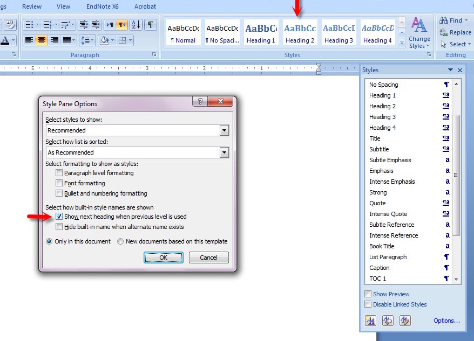Open the EndNote X6 tab
This screenshot has height=341, width=474.
point(103,6)
